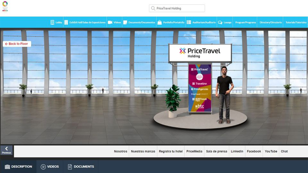Click the Auditorium list icon
Image resolution: width=308 pixels, height=173 pixels.
(189, 22)
